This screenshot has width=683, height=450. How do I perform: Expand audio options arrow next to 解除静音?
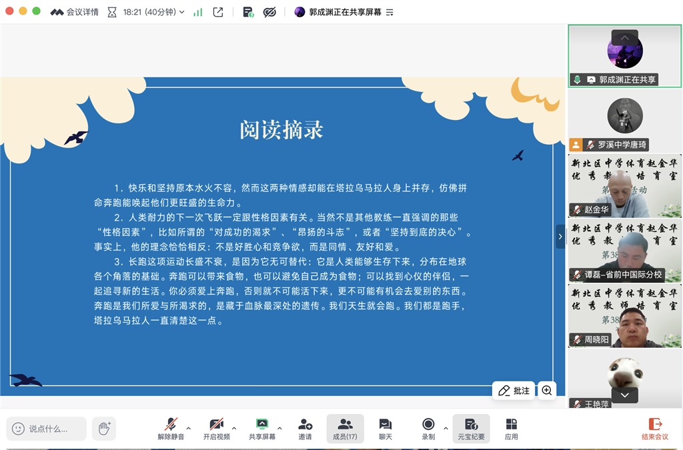[189, 428]
